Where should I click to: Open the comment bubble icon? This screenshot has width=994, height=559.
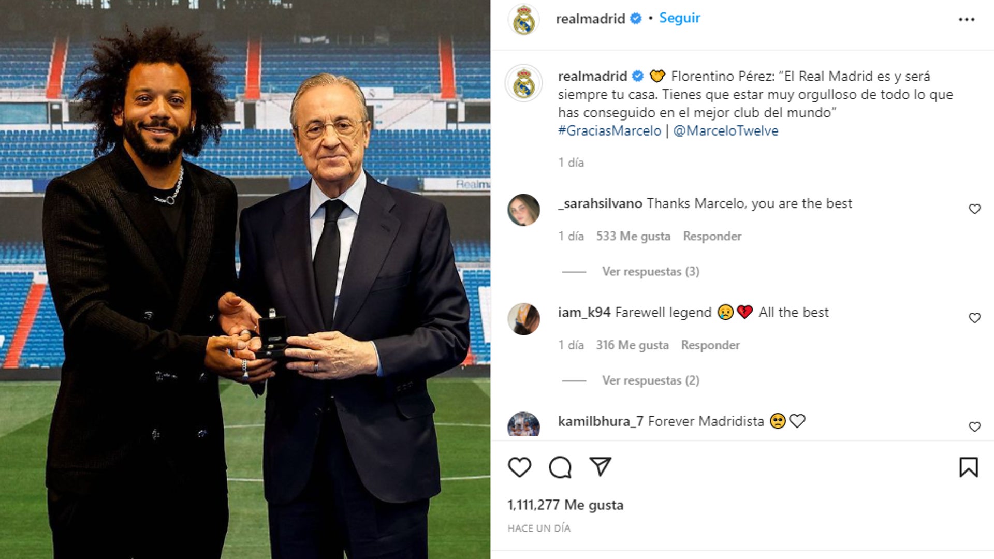coord(560,467)
